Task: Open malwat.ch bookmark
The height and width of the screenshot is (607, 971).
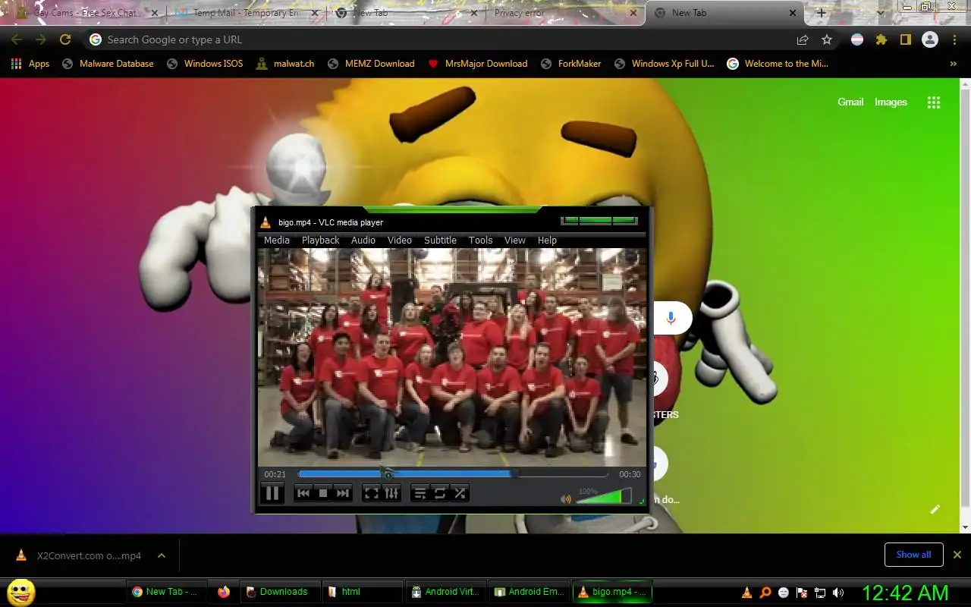Action: [x=285, y=64]
